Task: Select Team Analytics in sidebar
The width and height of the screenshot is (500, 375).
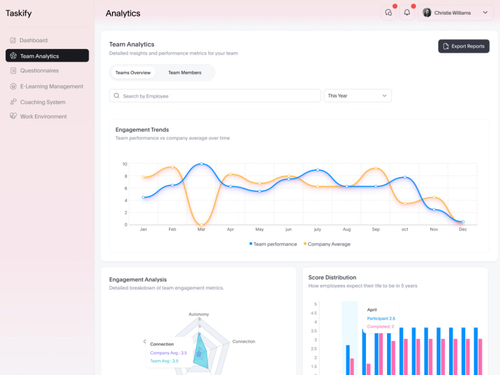Action: click(47, 56)
